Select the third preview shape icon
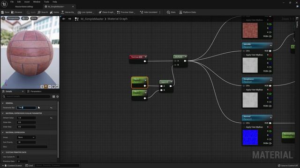300x168 pixels. (50, 87)
